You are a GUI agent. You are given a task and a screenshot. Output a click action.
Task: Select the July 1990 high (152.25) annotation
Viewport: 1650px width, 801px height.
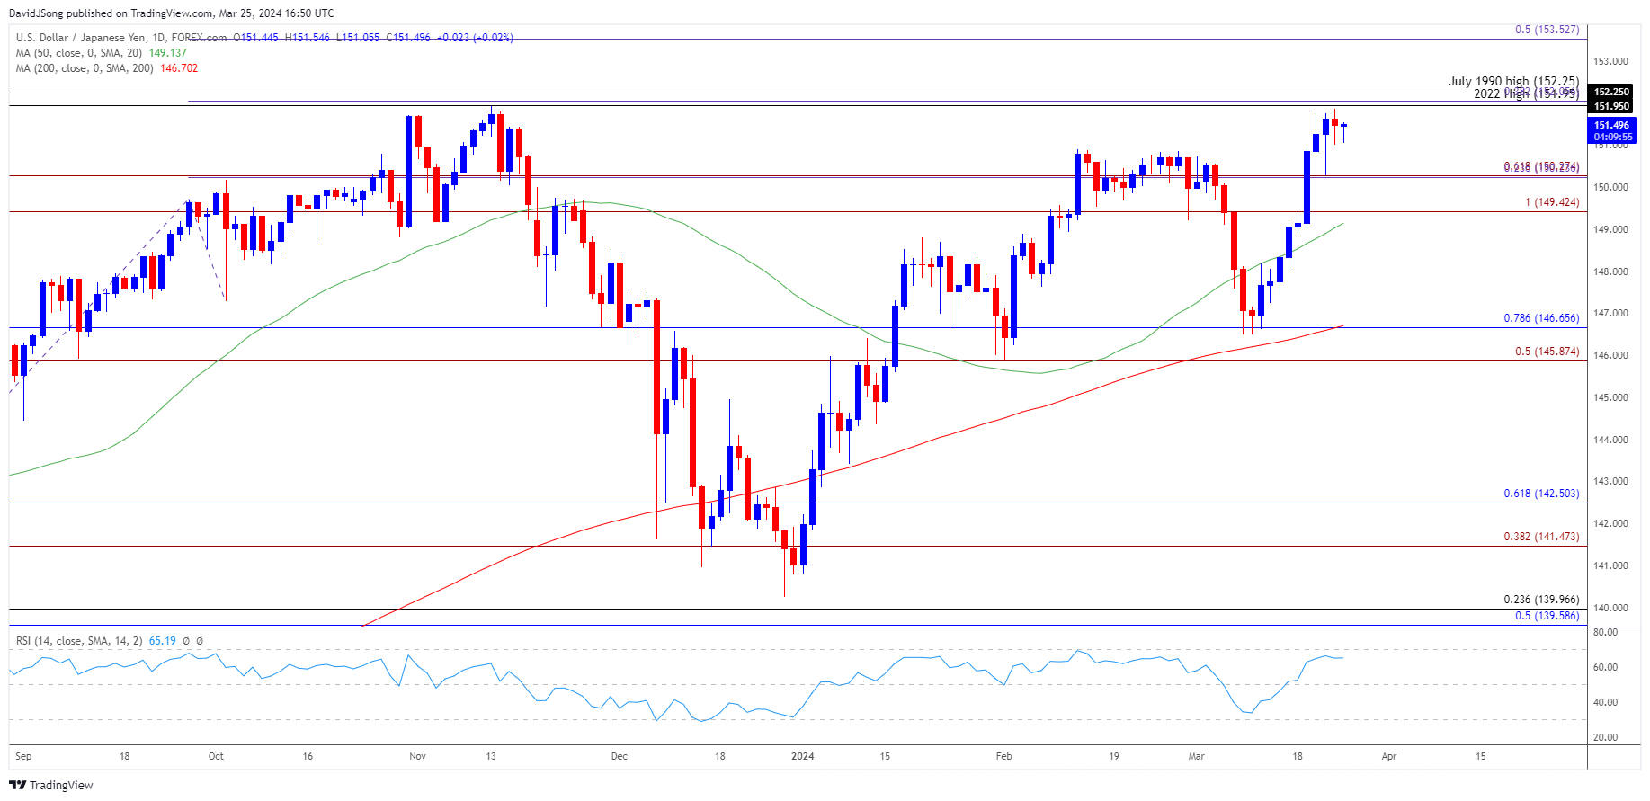click(1513, 81)
